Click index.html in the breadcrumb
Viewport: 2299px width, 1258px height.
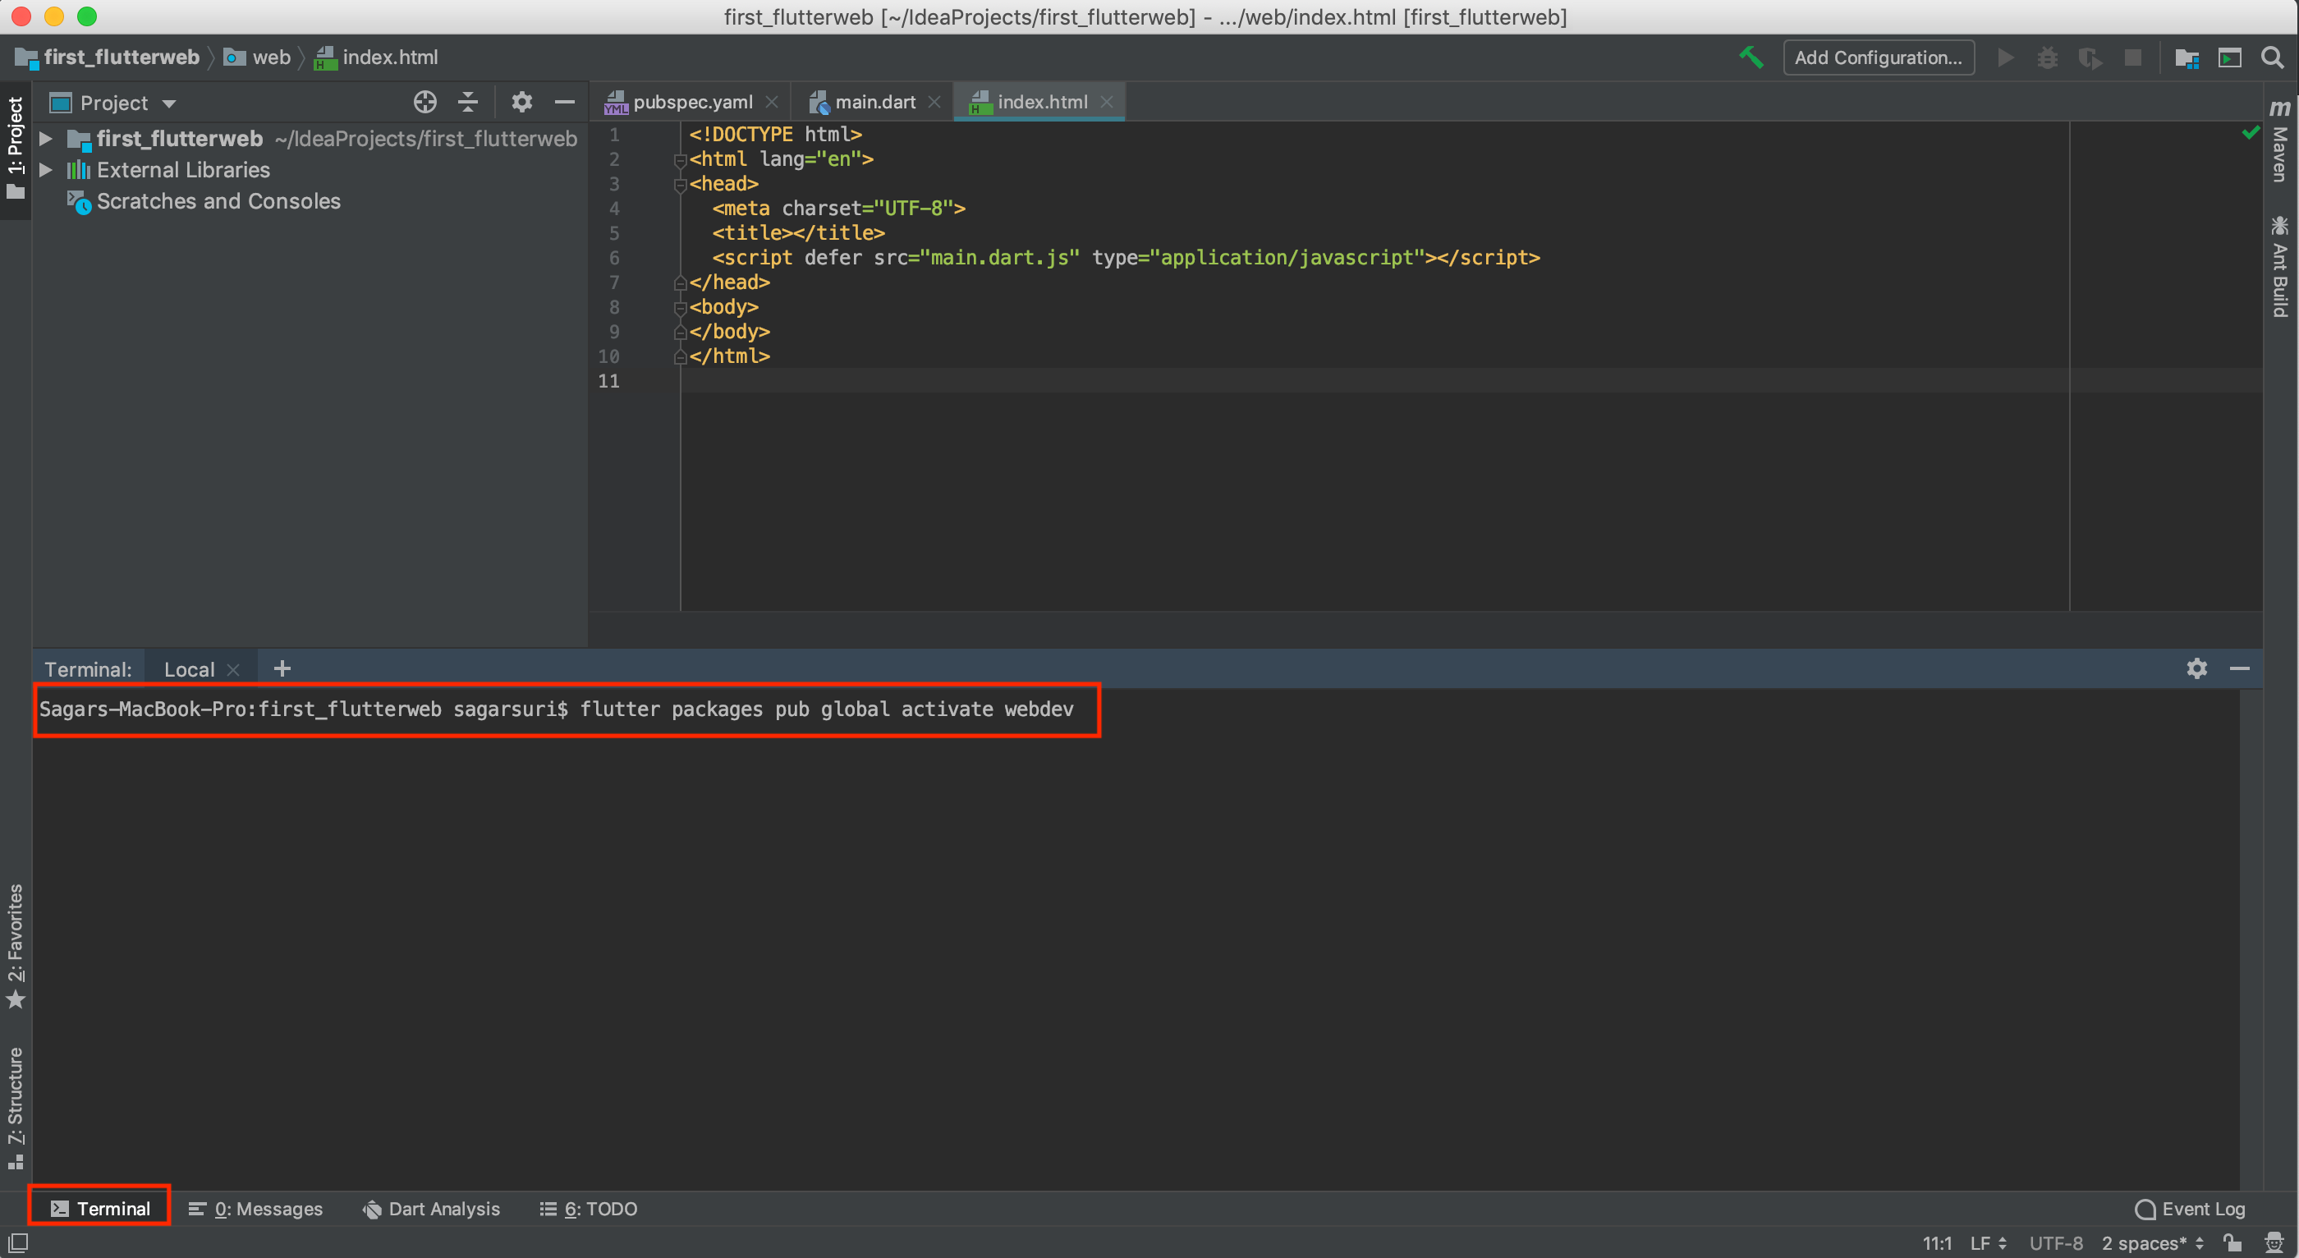tap(377, 57)
